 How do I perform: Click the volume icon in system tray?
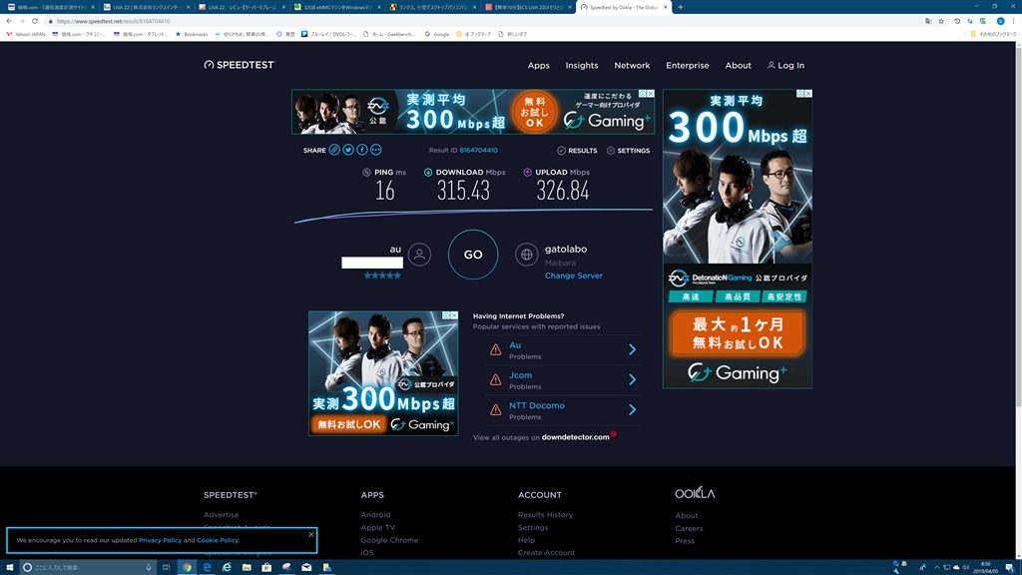tap(966, 567)
